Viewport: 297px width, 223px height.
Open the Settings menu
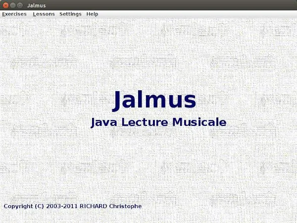[x=70, y=14]
